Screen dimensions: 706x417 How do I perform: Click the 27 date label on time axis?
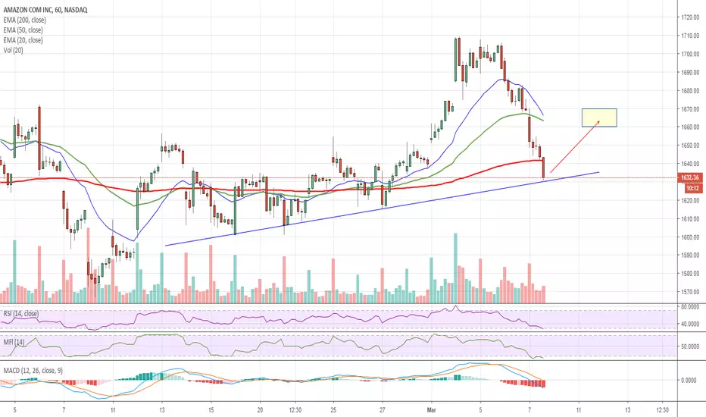pos(383,410)
